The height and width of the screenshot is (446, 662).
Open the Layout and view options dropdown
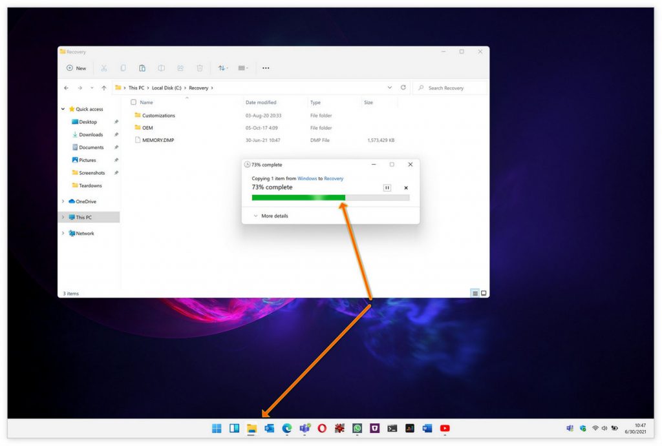[x=243, y=68]
